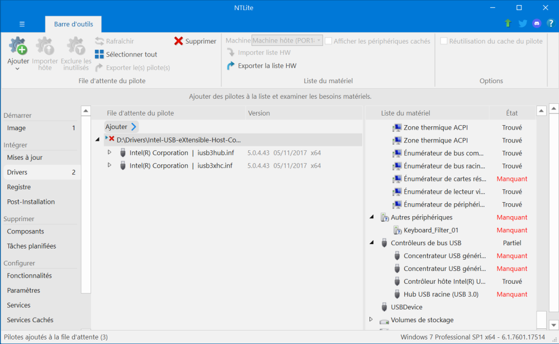Go to Composants in sidebar
Image resolution: width=559 pixels, height=344 pixels.
click(25, 231)
